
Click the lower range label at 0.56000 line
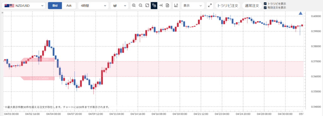pyautogui.click(x=38, y=78)
